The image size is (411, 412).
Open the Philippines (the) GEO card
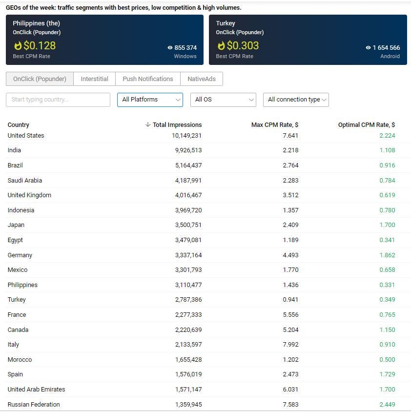tap(103, 40)
